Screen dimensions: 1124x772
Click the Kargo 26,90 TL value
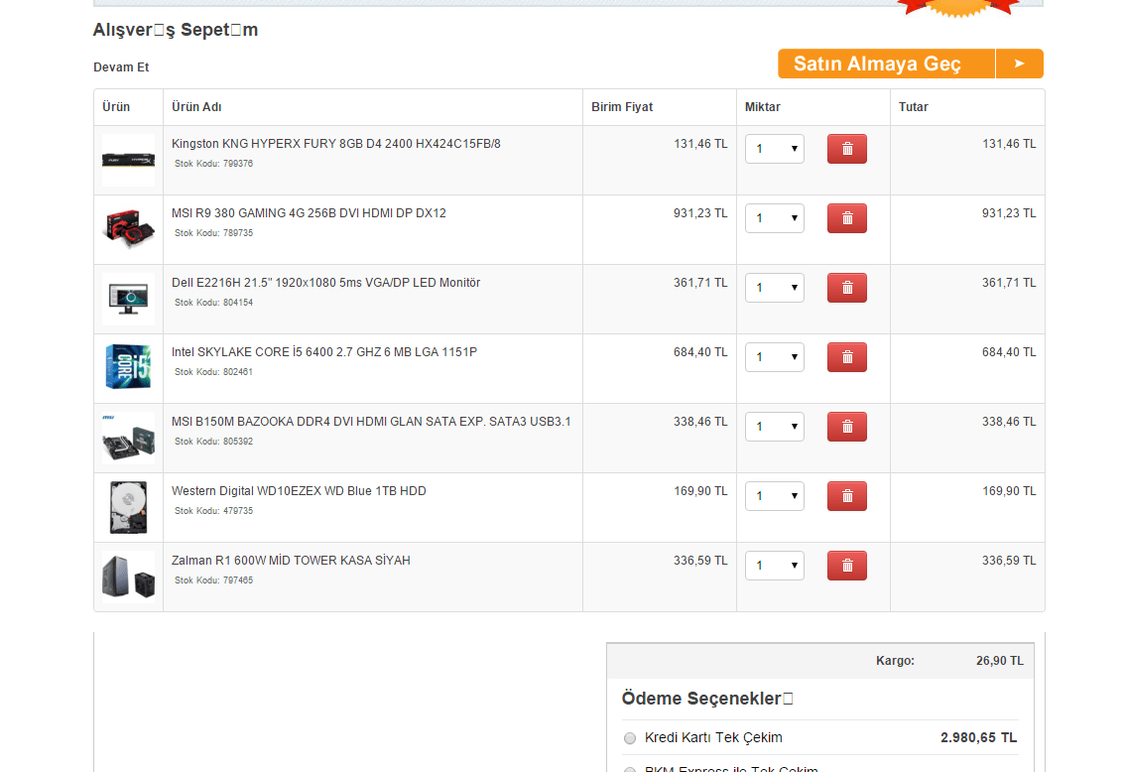point(999,661)
